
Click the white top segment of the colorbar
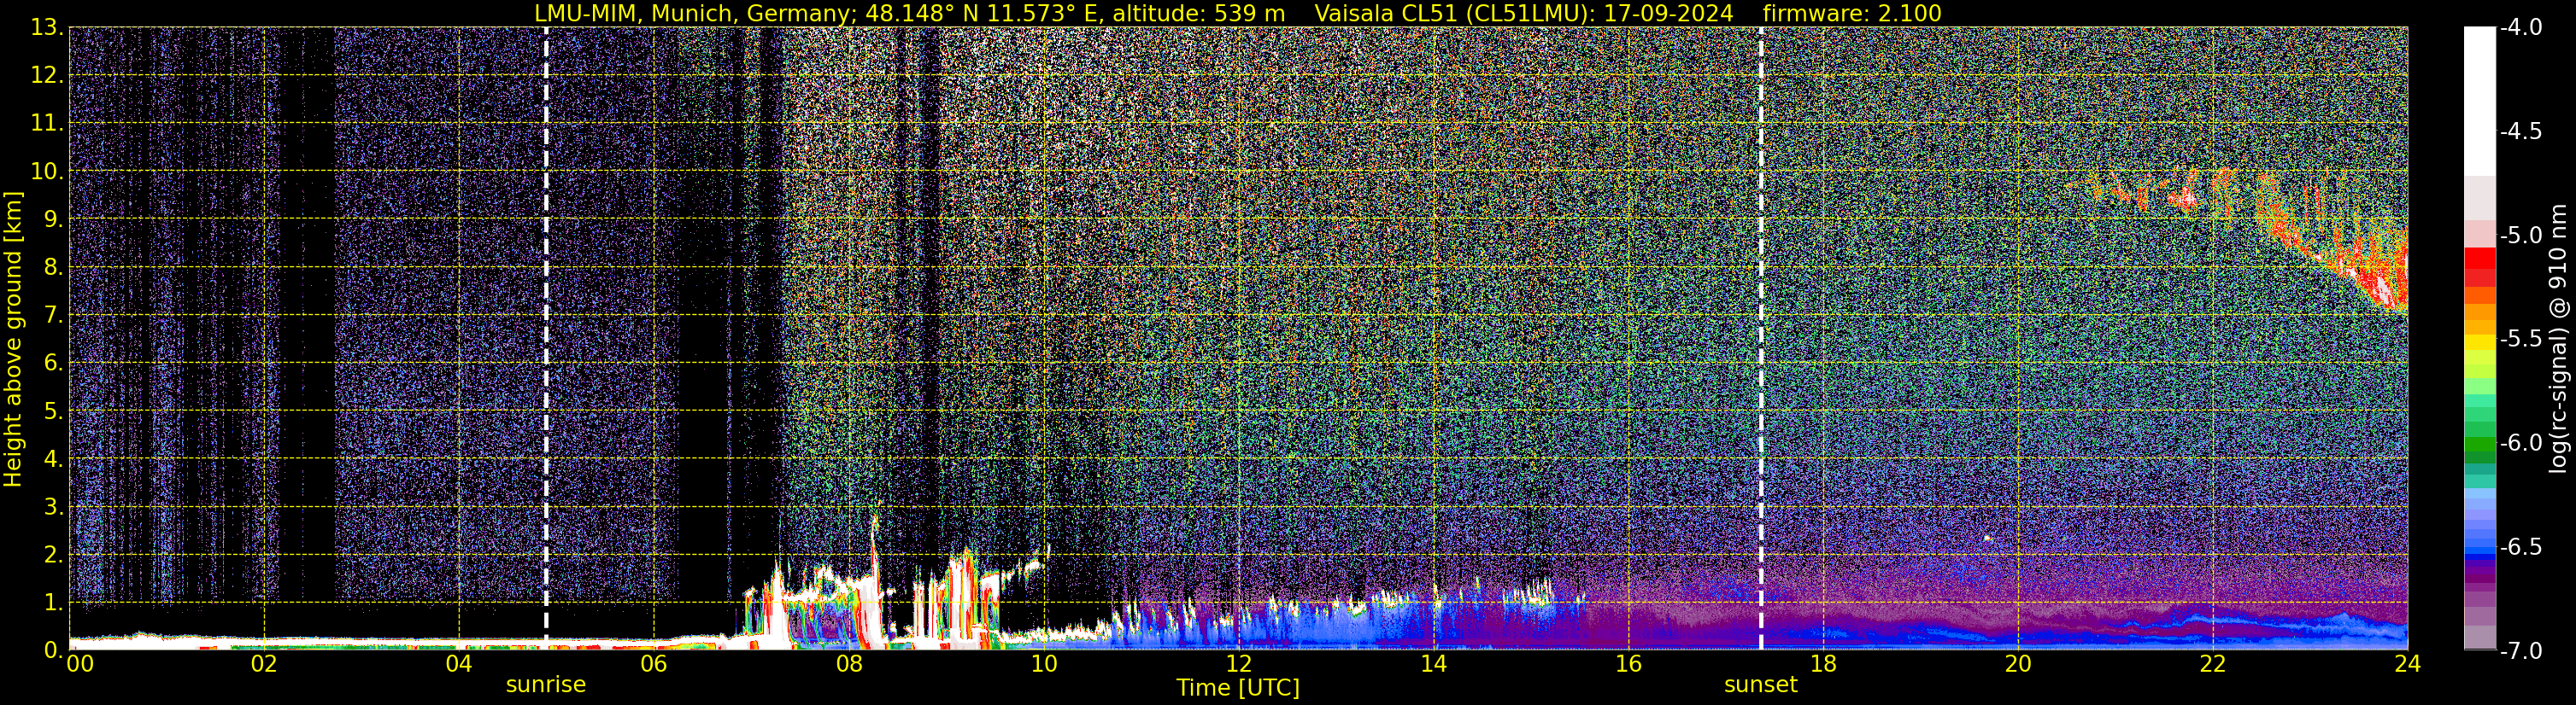pyautogui.click(x=2480, y=101)
